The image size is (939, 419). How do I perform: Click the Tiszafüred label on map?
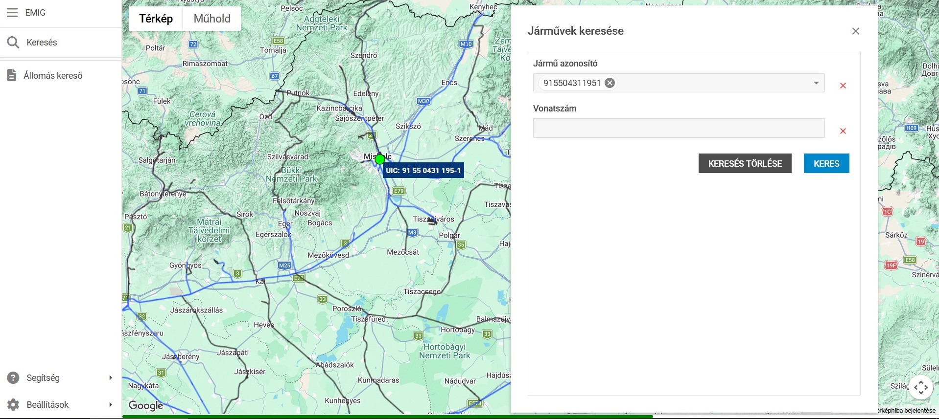pos(369,319)
